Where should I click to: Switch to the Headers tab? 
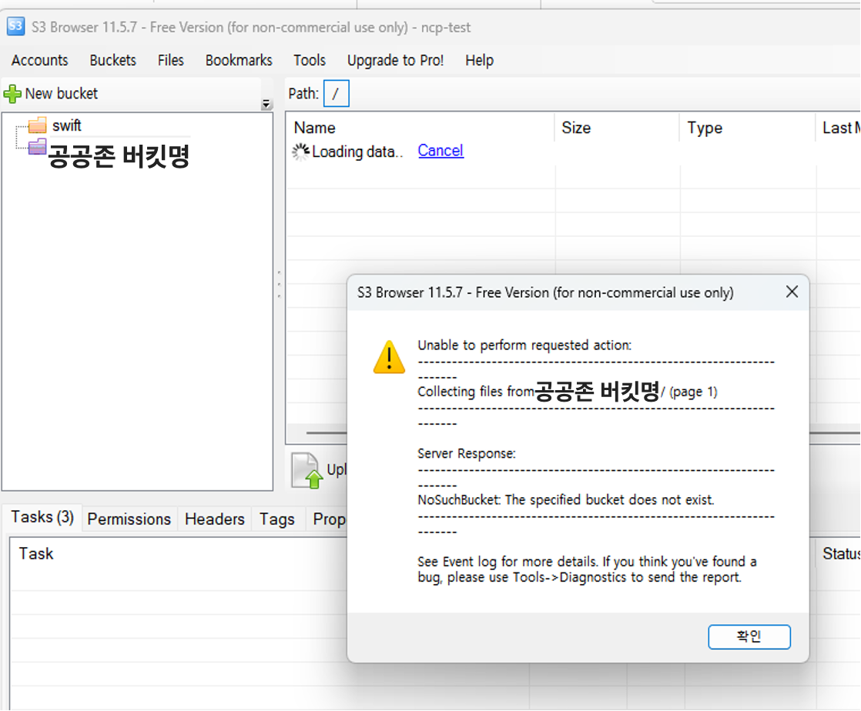point(215,519)
